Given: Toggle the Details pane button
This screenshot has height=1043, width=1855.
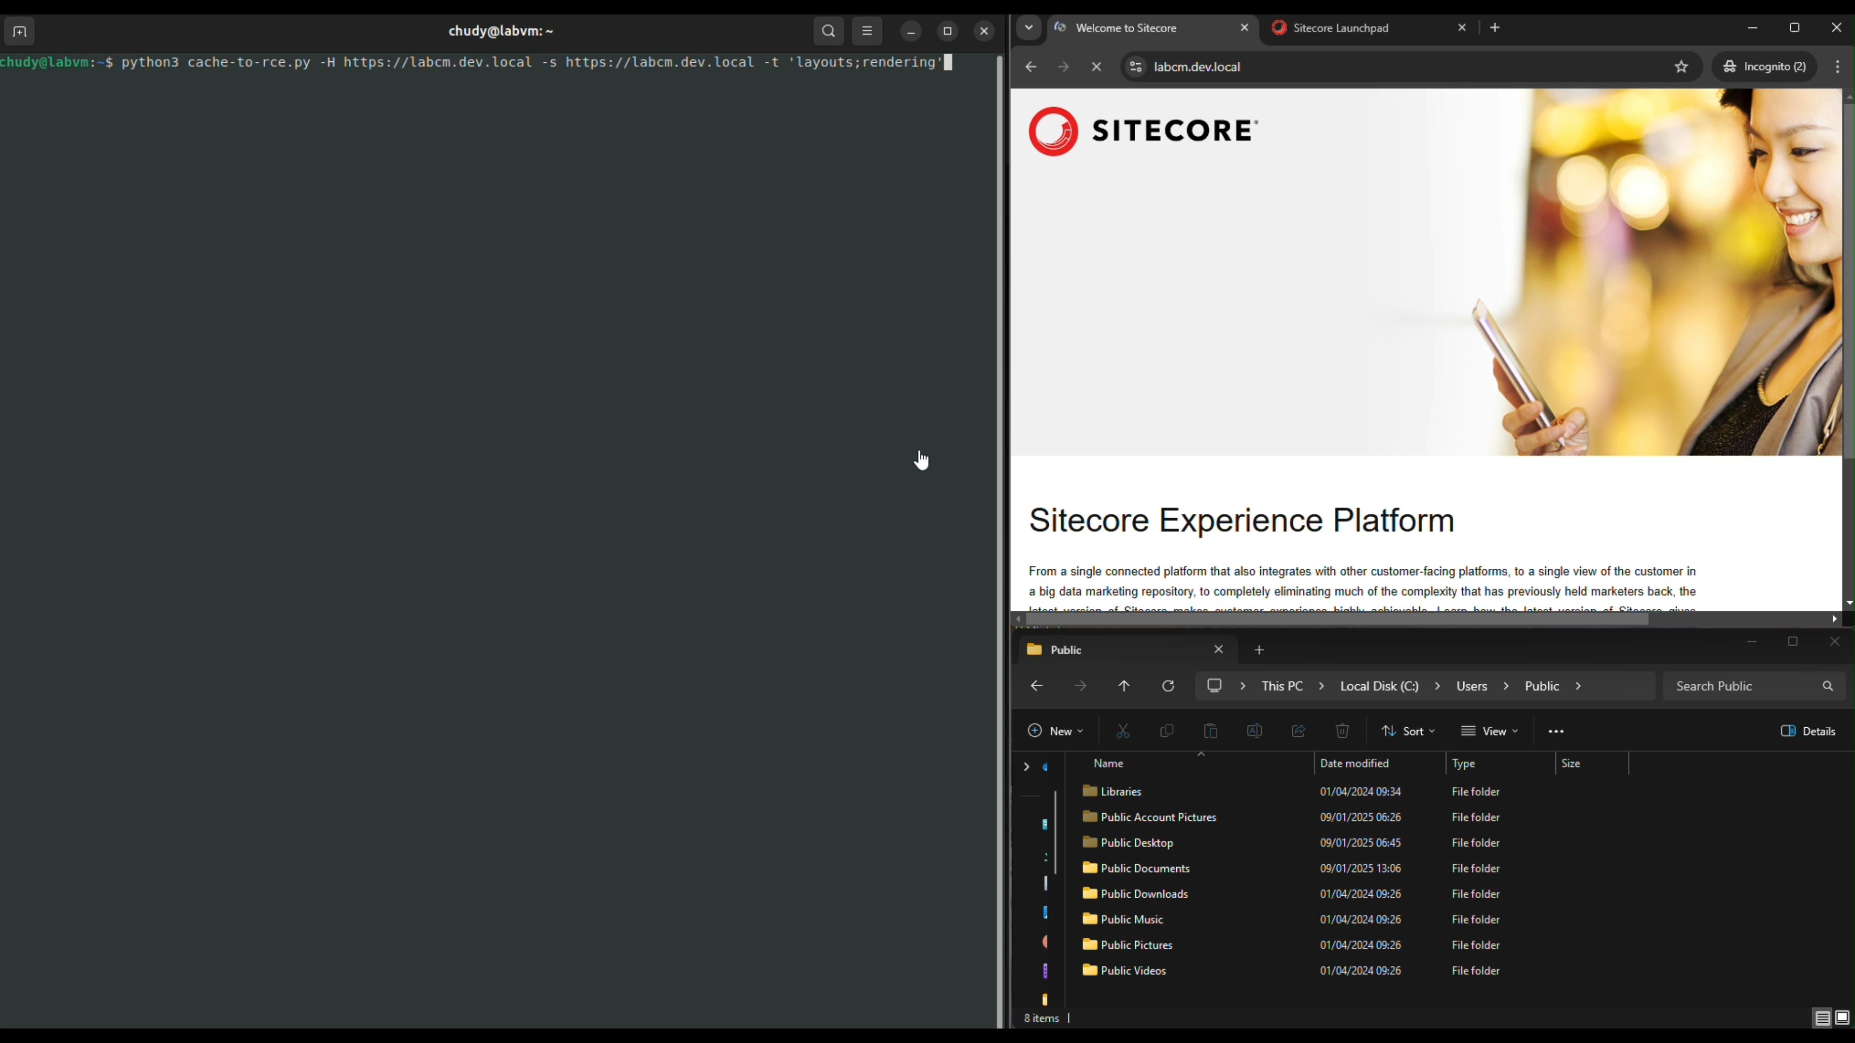Looking at the screenshot, I should [1808, 732].
